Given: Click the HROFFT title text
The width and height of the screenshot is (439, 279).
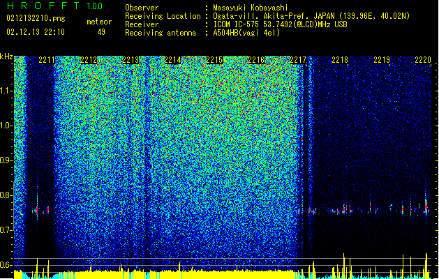Looking at the screenshot, I should pos(43,6).
